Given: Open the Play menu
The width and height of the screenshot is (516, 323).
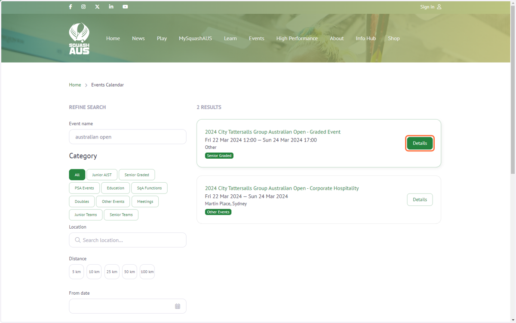Looking at the screenshot, I should pyautogui.click(x=162, y=38).
